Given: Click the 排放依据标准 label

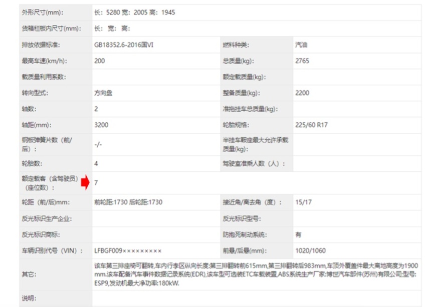Looking at the screenshot, I should tap(41, 45).
